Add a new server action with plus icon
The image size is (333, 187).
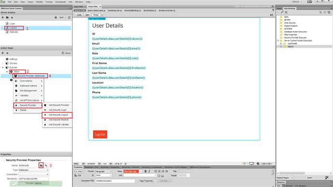coord(3,17)
